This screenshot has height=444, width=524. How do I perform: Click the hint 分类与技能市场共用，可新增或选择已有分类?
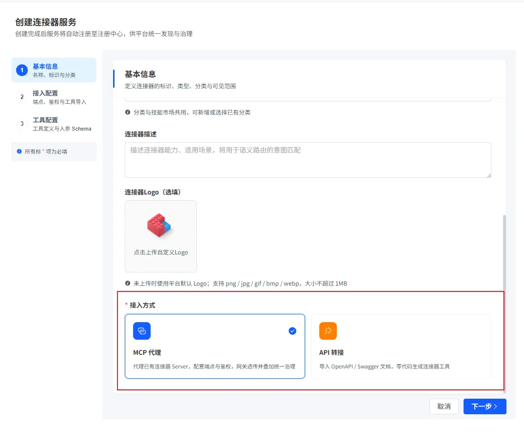[192, 112]
